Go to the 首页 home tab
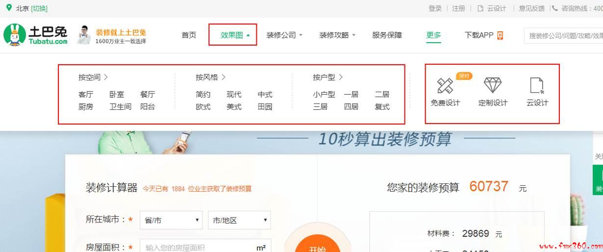 click(x=189, y=35)
